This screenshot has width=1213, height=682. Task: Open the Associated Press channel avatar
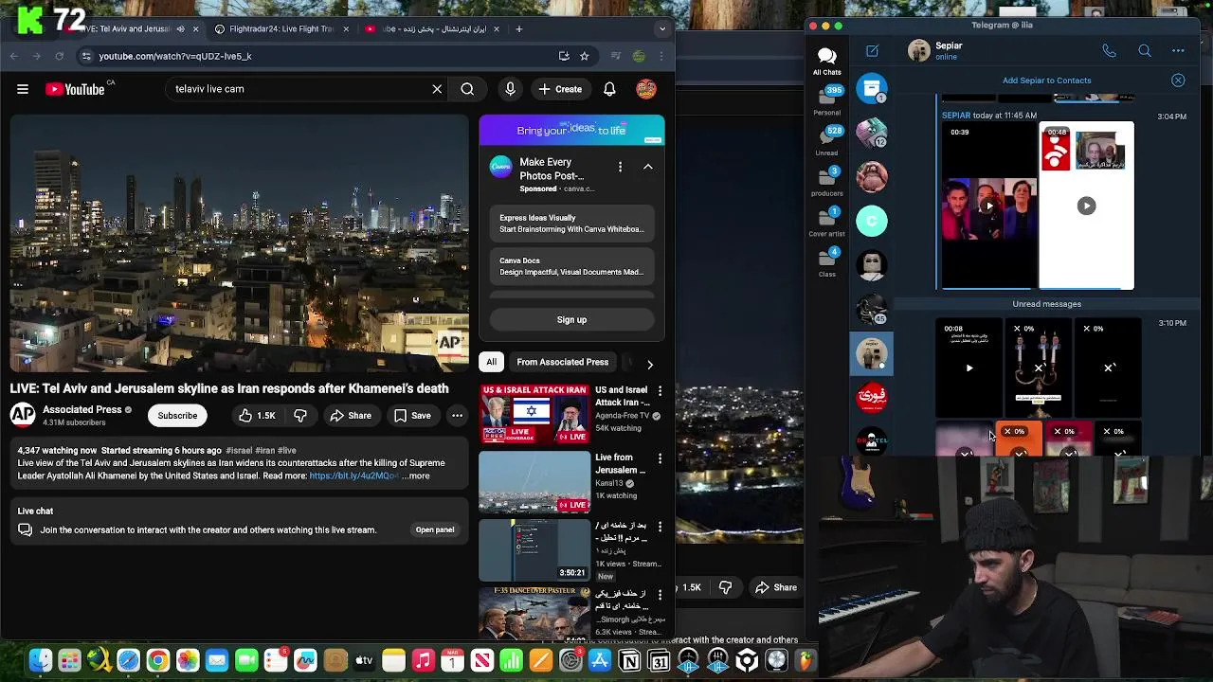pos(23,415)
